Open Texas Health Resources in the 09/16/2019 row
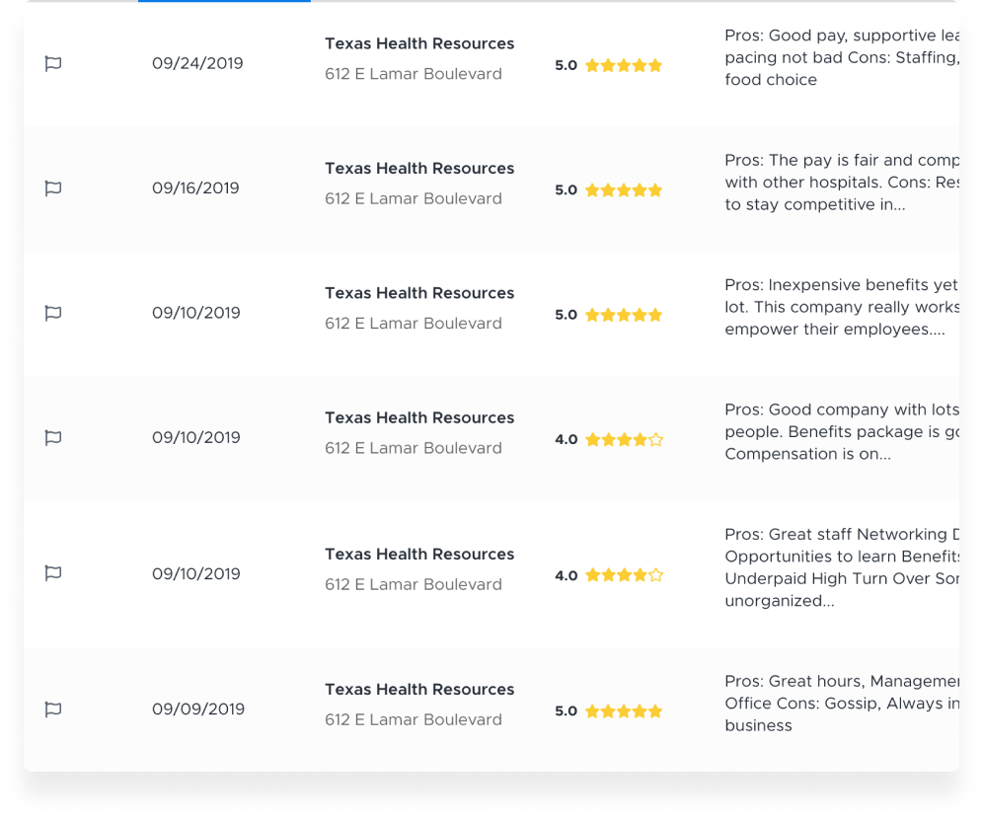This screenshot has height=819, width=983. click(x=419, y=169)
